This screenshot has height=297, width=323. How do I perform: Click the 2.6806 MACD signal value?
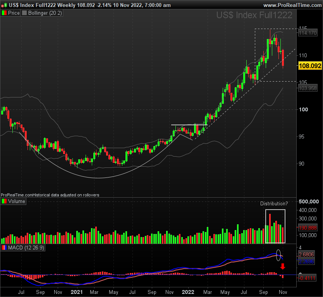[x=306, y=254]
